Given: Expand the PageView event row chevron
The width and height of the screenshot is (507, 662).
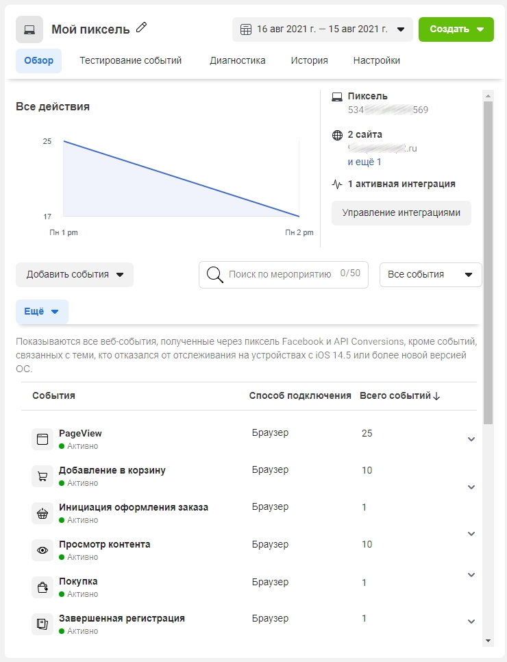Looking at the screenshot, I should pos(471,439).
